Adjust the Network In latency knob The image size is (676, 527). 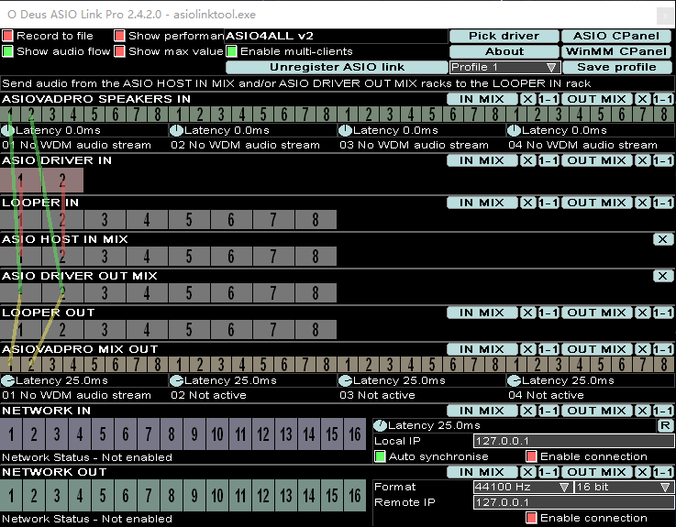click(380, 426)
